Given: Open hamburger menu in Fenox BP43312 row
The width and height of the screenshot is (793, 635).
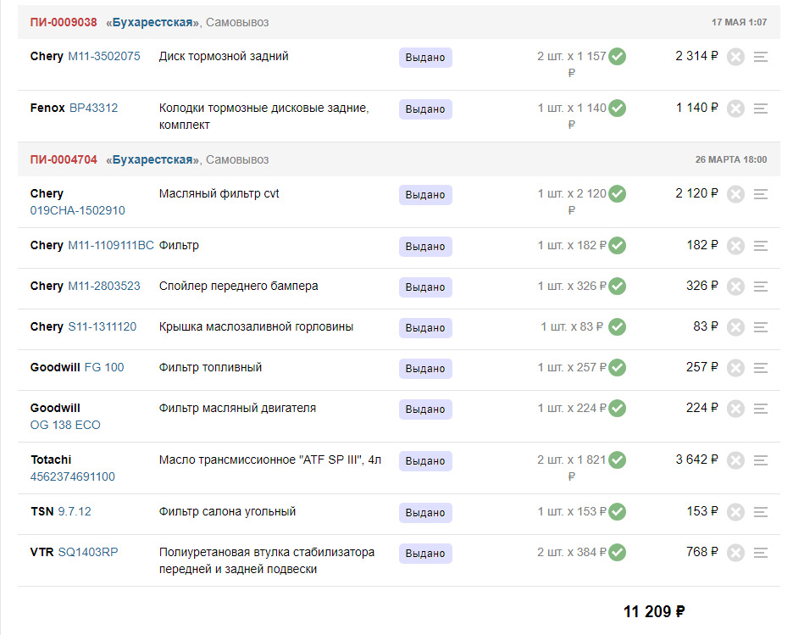Looking at the screenshot, I should click(761, 109).
